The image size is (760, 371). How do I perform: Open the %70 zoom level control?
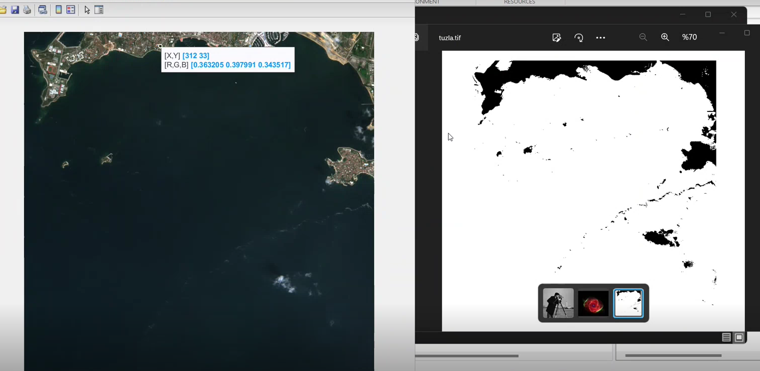coord(689,37)
